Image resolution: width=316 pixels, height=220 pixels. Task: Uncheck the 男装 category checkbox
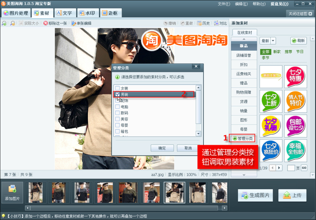[x=118, y=94]
